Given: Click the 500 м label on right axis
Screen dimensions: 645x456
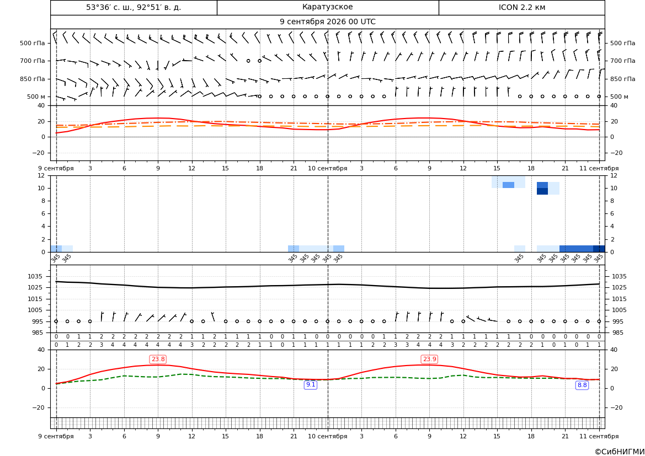Looking at the screenshot, I should [x=619, y=96].
